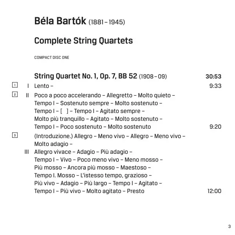Click the 9:33 track duration
The image size is (235, 235).
point(215,86)
